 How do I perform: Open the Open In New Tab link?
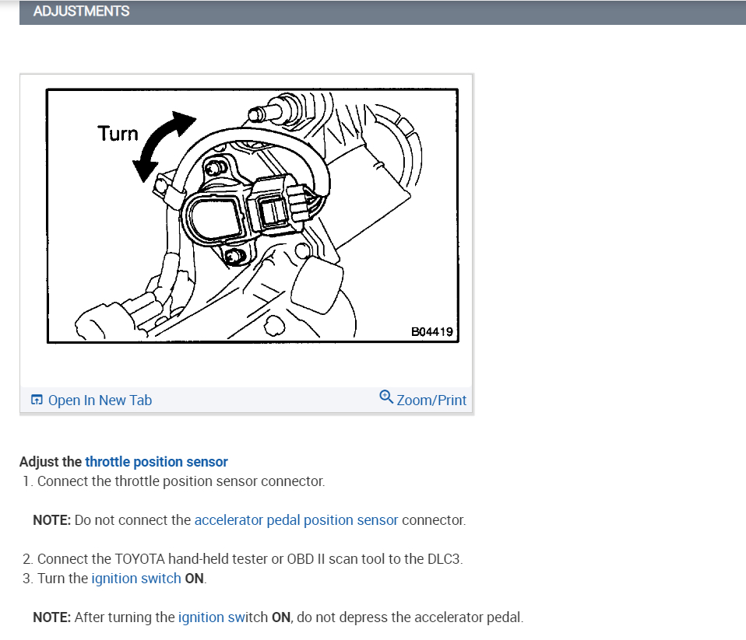point(100,400)
